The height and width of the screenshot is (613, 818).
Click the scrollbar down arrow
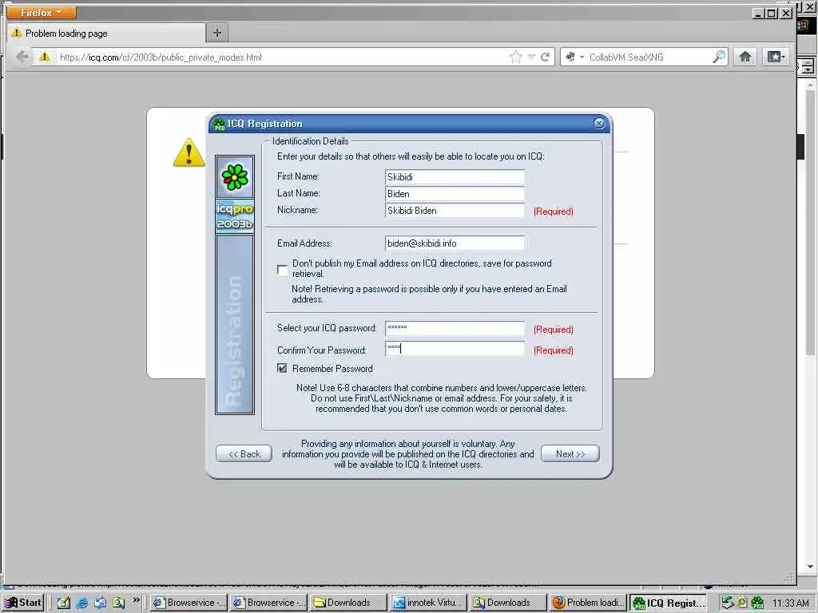click(810, 567)
